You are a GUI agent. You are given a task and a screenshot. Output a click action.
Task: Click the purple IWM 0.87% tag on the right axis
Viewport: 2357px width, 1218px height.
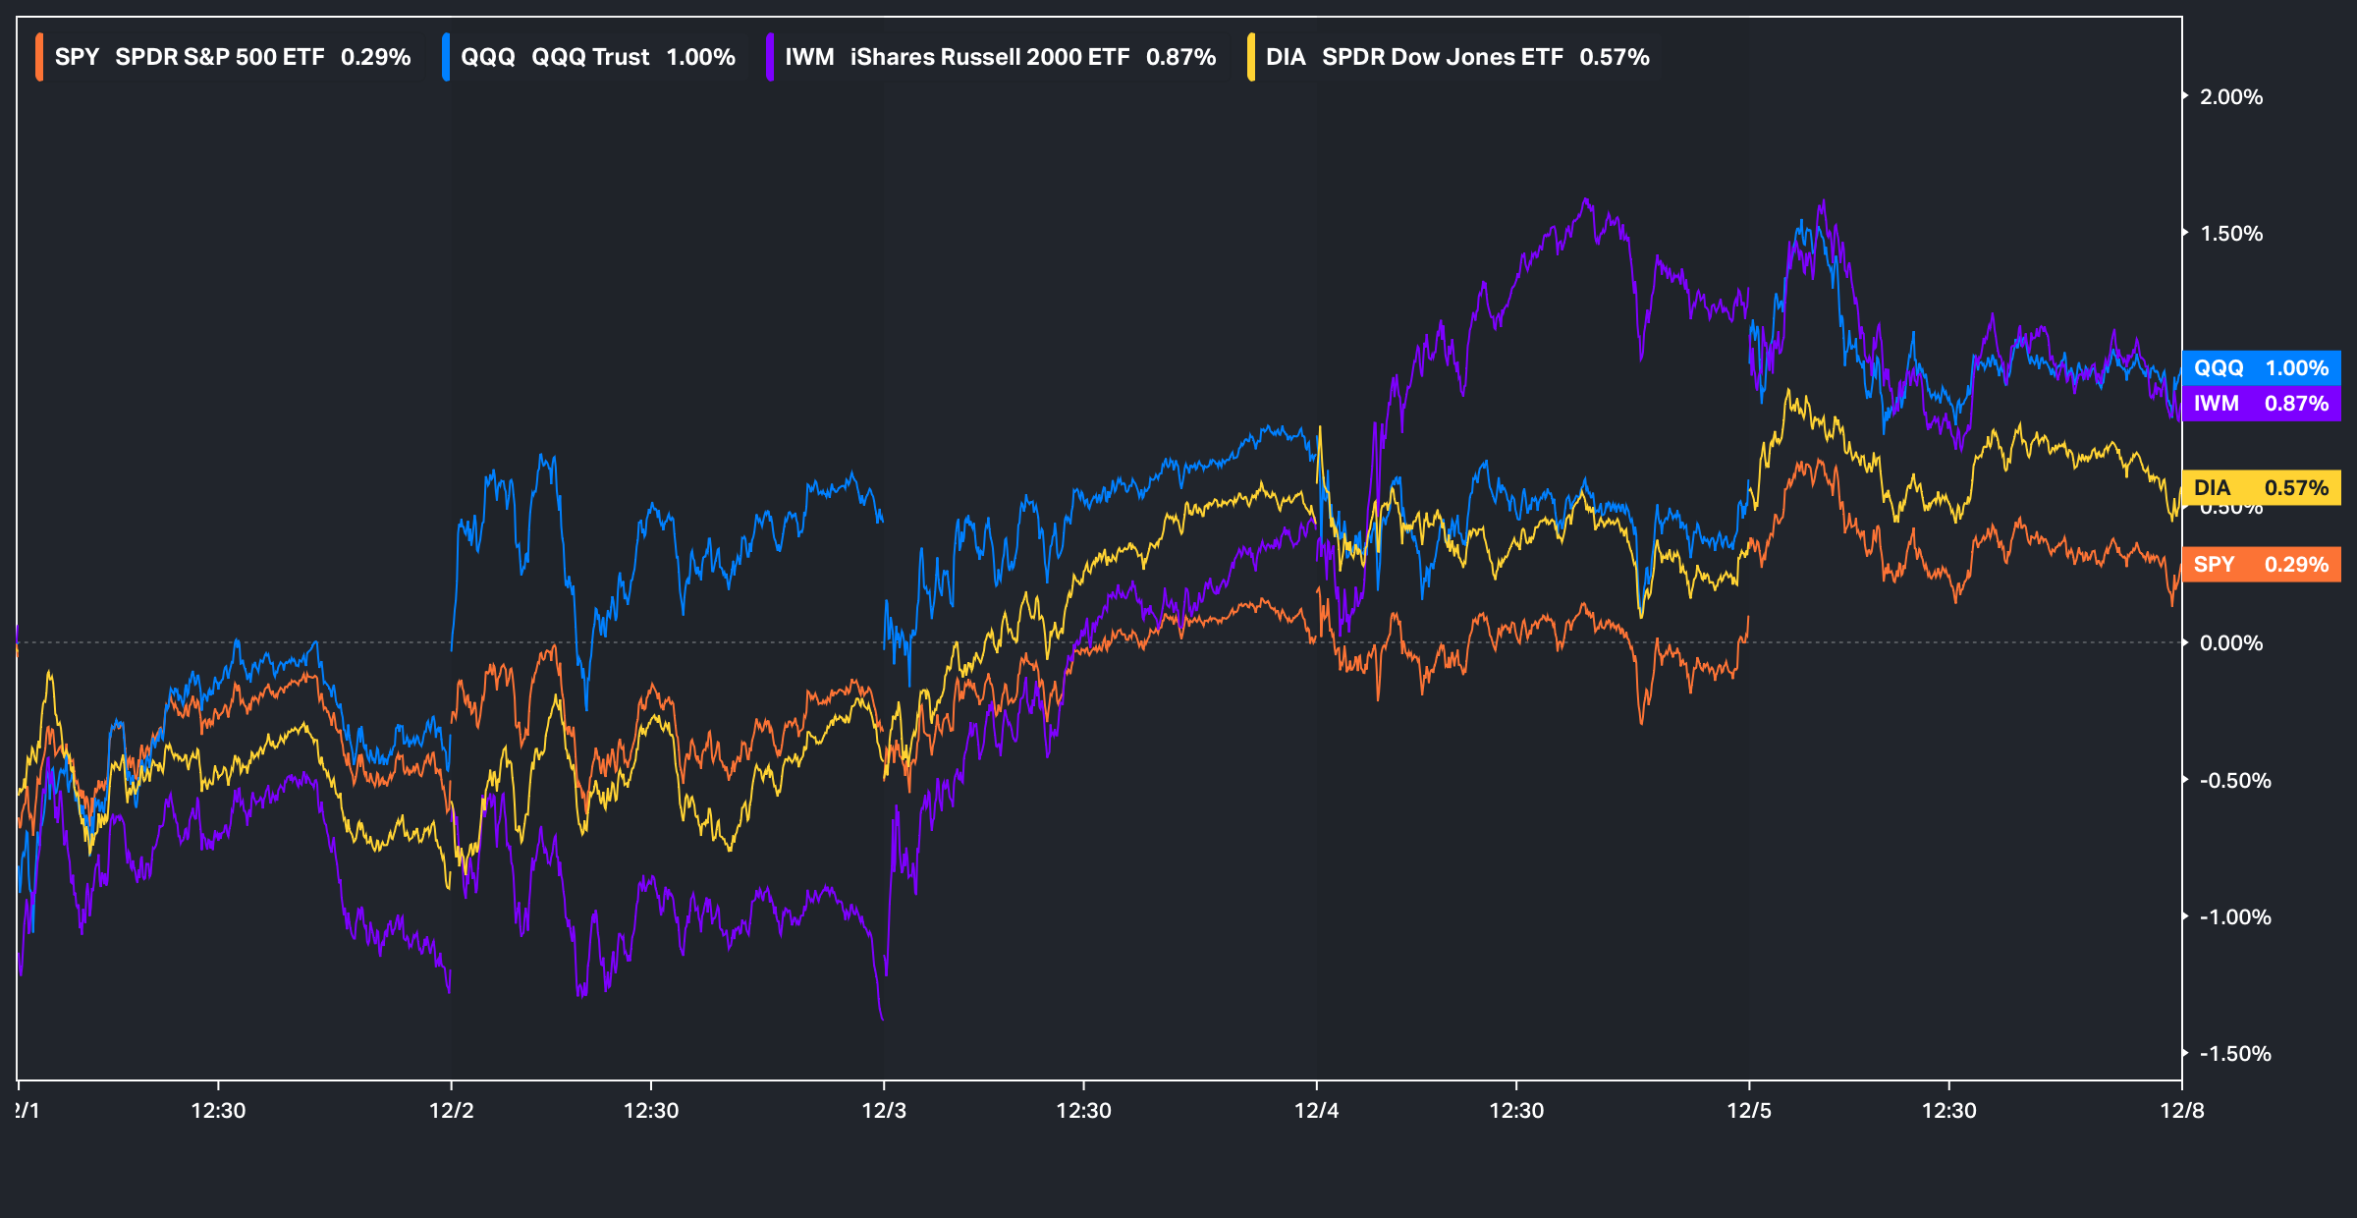(2261, 404)
